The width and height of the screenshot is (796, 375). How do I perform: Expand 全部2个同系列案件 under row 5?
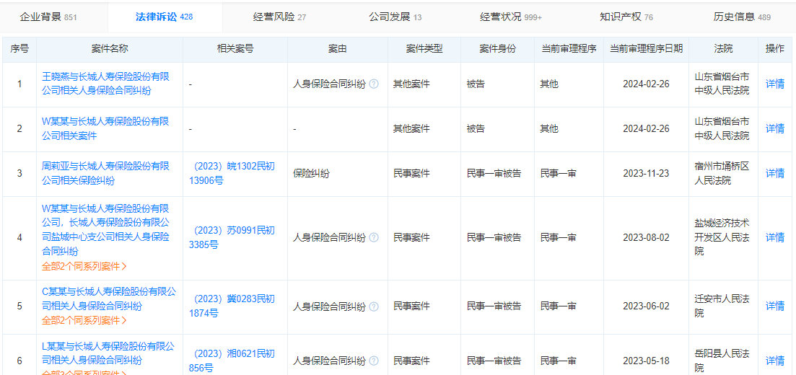click(84, 321)
